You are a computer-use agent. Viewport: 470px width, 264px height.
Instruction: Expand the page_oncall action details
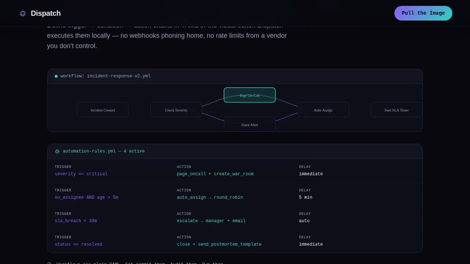[x=215, y=174]
